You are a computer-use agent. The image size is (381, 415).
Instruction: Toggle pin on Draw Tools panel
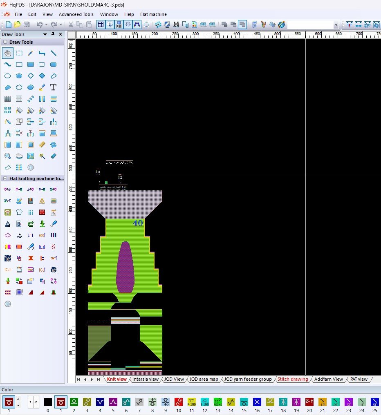[53, 34]
